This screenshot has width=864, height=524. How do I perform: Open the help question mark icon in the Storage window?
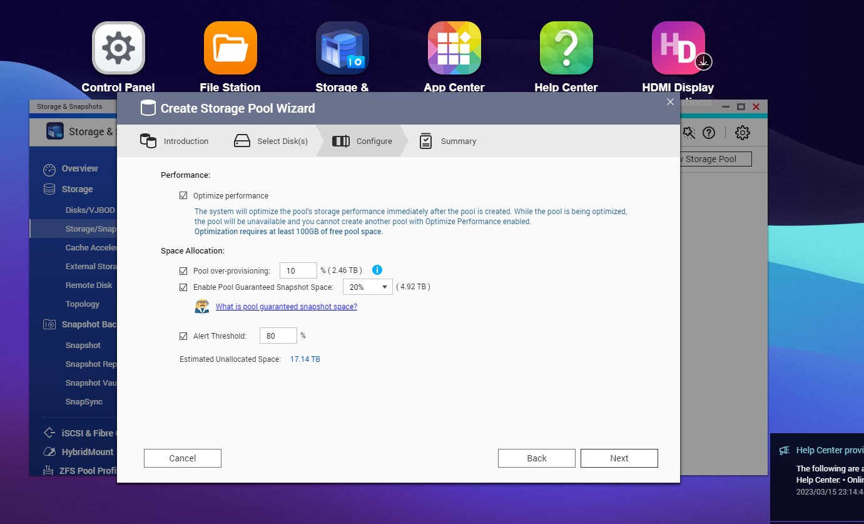(x=708, y=132)
